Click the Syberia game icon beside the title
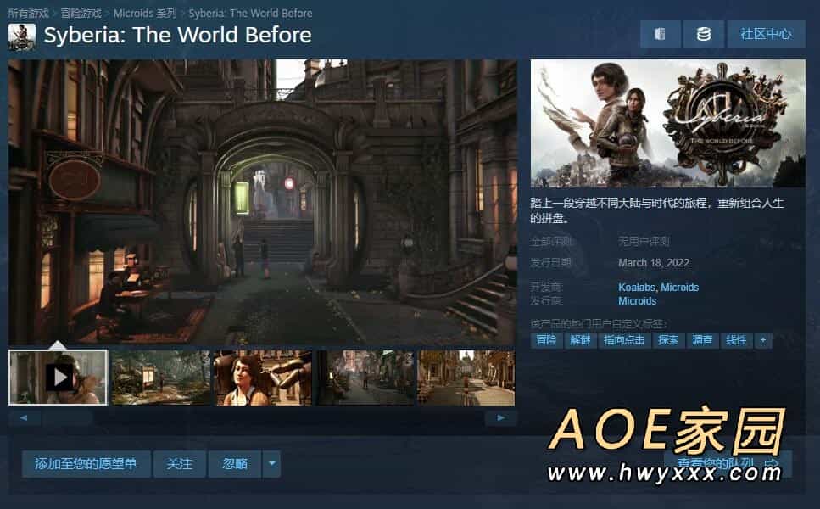This screenshot has width=820, height=509. [22, 36]
